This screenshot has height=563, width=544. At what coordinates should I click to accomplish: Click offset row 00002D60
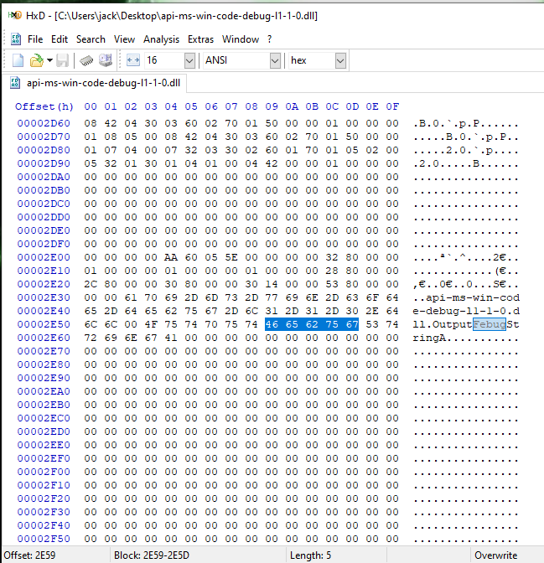pyautogui.click(x=44, y=123)
